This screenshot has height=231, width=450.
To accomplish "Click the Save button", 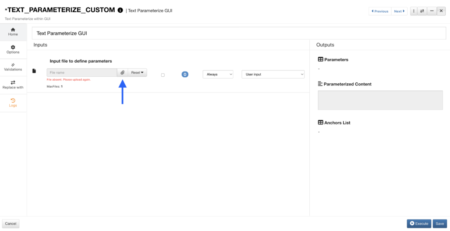I will (439, 224).
